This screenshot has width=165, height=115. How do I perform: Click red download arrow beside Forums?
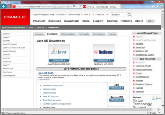click(x=134, y=73)
